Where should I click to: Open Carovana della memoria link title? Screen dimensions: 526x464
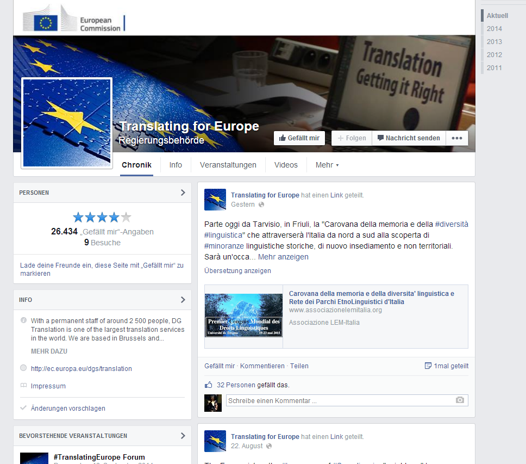point(372,298)
